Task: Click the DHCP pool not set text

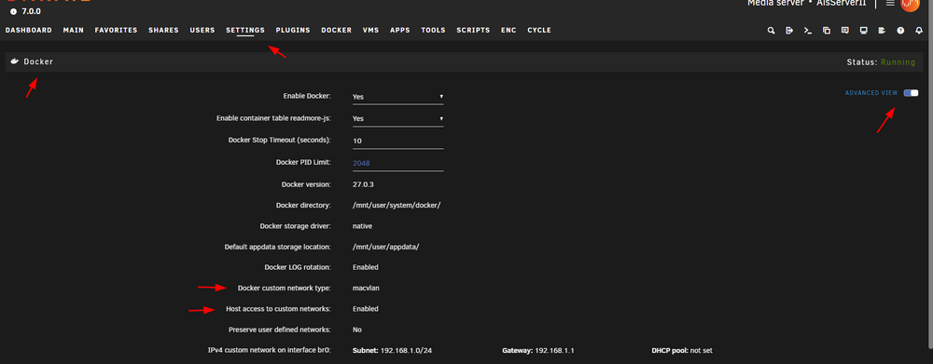Action: [x=682, y=351]
